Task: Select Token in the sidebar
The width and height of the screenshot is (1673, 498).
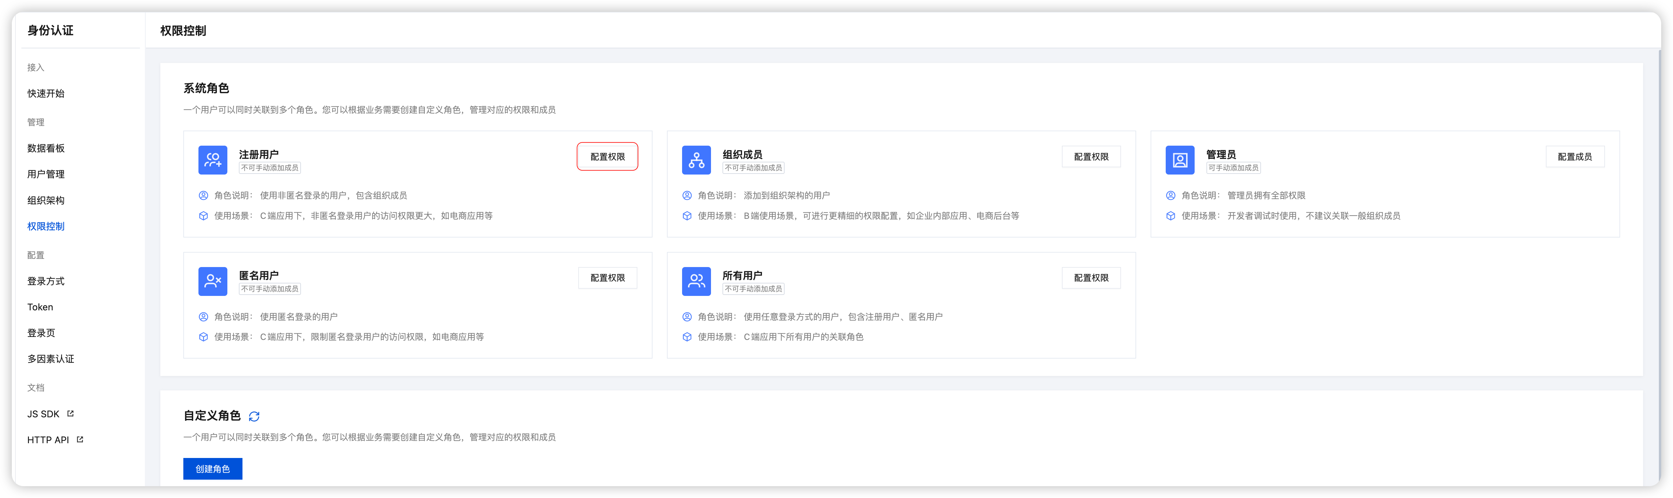Action: tap(40, 307)
